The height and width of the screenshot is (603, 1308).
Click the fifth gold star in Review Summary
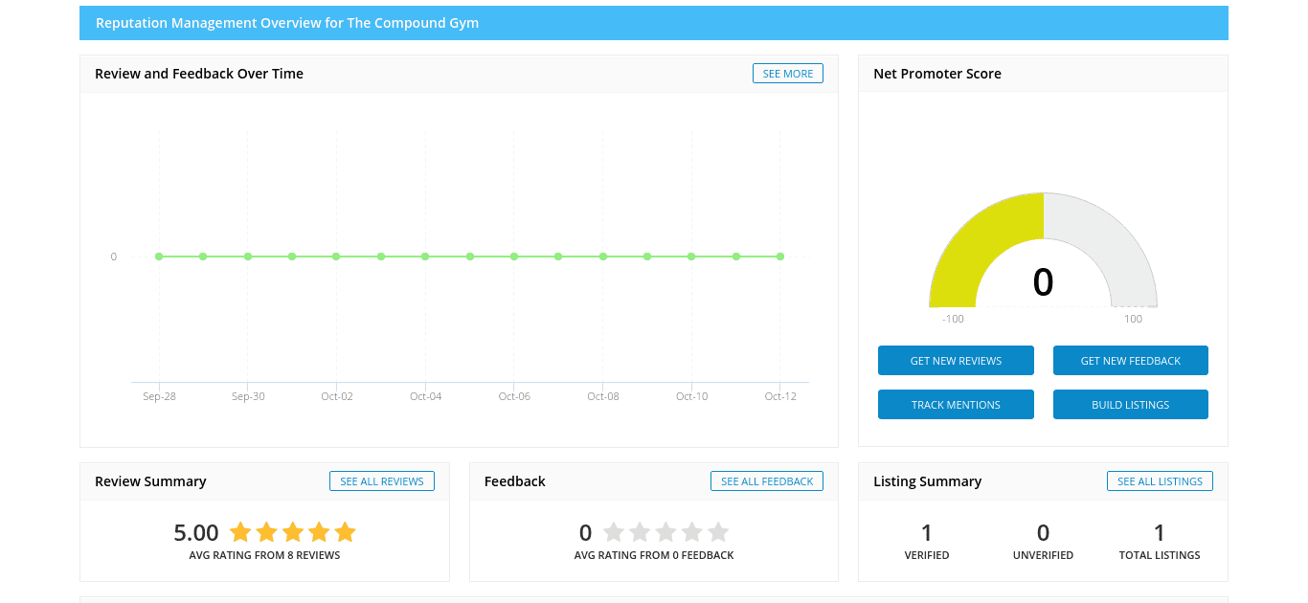click(x=346, y=532)
